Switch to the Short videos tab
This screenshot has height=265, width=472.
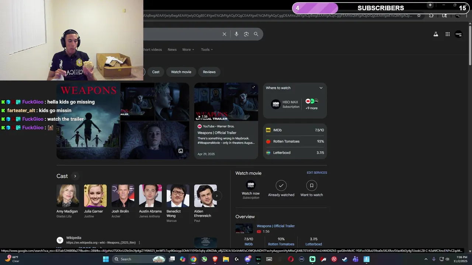point(153,50)
